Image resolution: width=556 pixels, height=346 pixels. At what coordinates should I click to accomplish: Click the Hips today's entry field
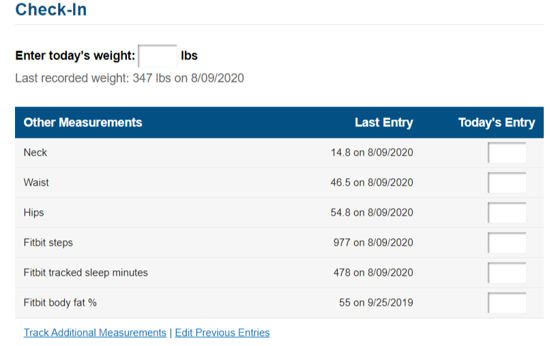click(x=507, y=212)
